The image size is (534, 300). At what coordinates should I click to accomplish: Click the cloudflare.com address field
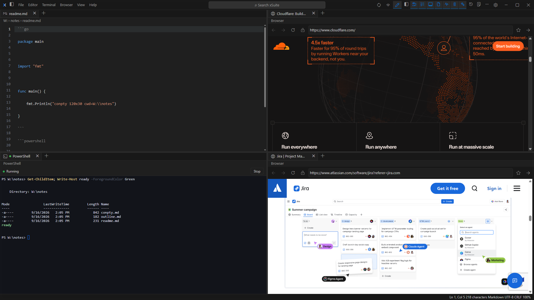pos(410,30)
